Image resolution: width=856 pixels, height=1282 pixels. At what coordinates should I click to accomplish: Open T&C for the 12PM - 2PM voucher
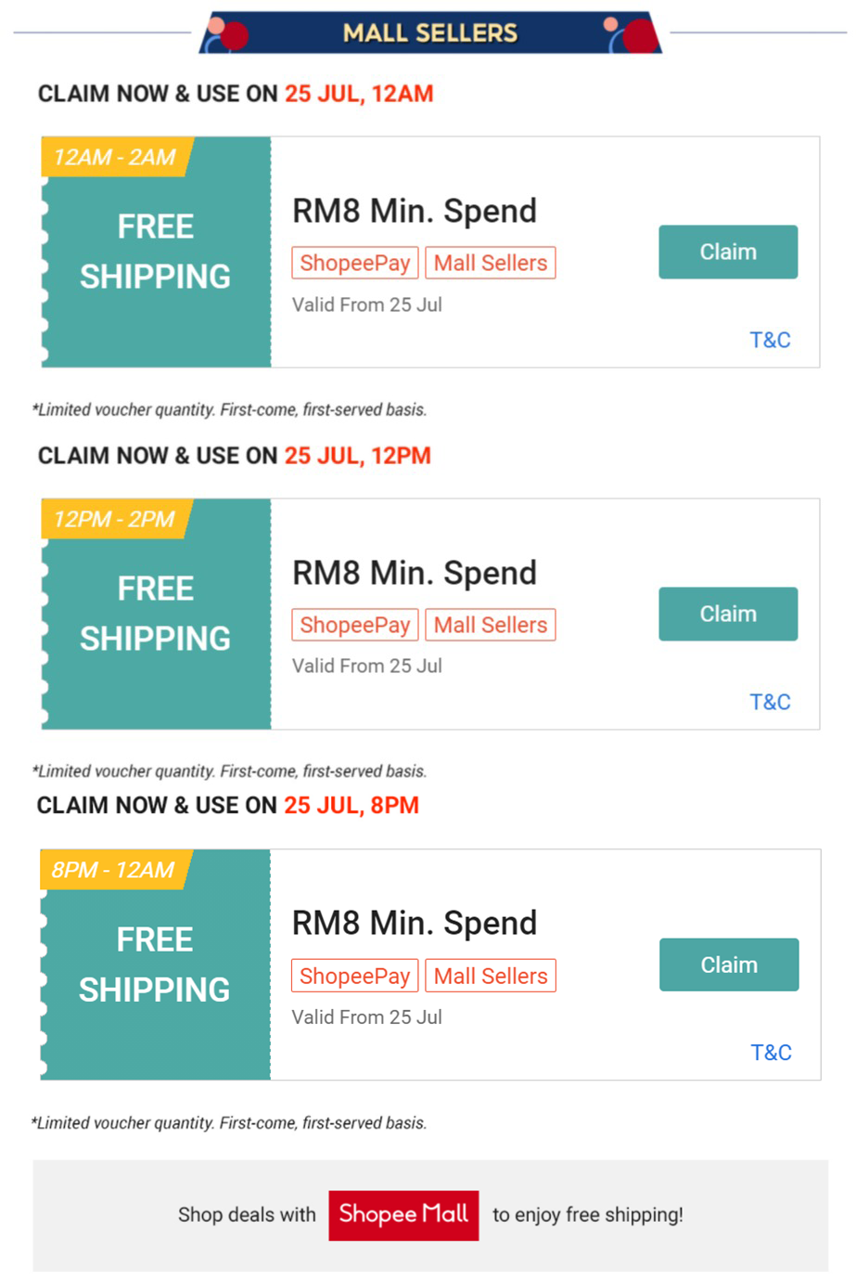coord(770,702)
